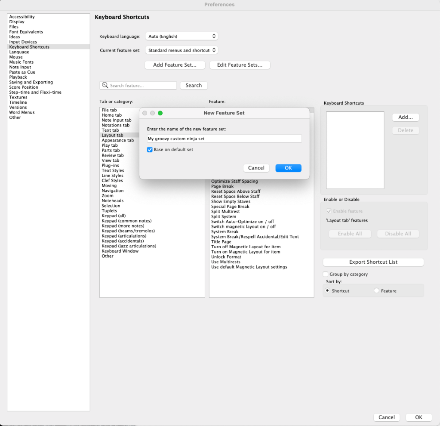Uncheck Base on default set checkbox
The image size is (440, 426).
click(150, 150)
